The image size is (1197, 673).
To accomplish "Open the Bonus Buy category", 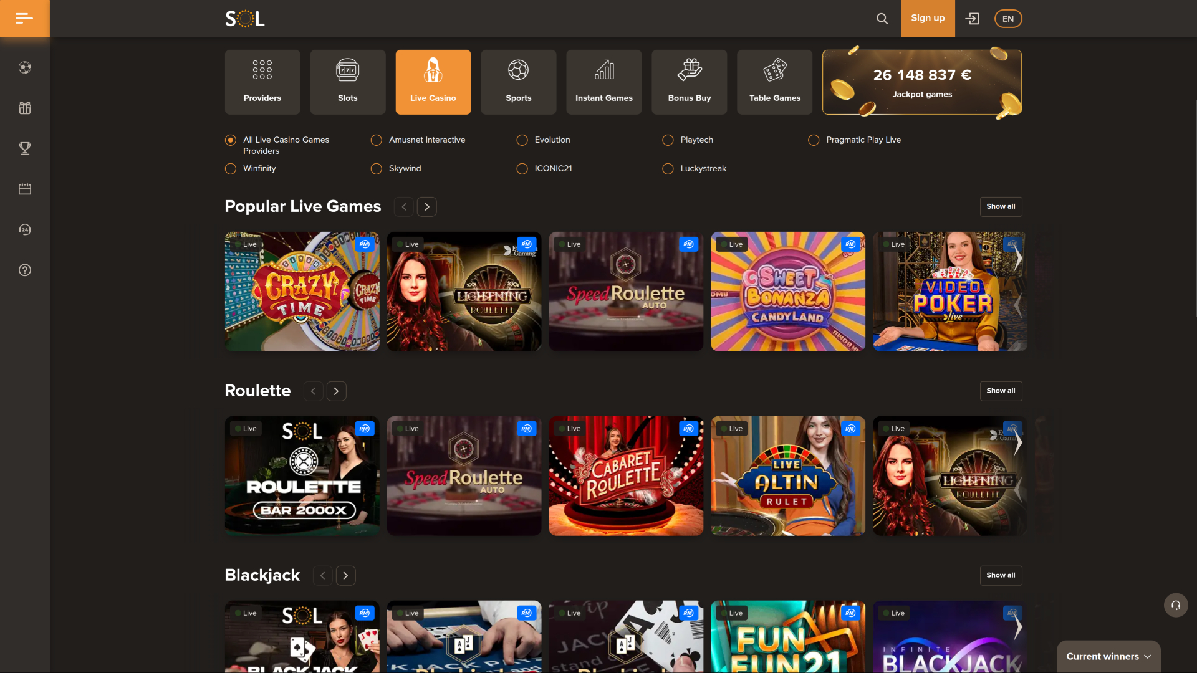I will pyautogui.click(x=689, y=82).
